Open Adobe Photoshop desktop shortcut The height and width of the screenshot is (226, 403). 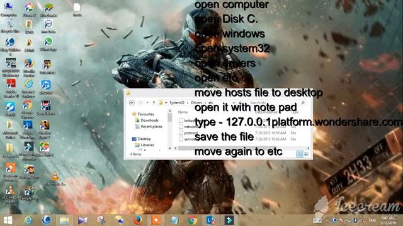pyautogui.click(x=28, y=130)
